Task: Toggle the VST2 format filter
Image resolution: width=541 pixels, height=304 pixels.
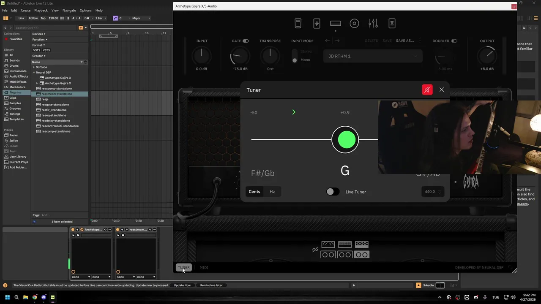Action: click(x=37, y=50)
